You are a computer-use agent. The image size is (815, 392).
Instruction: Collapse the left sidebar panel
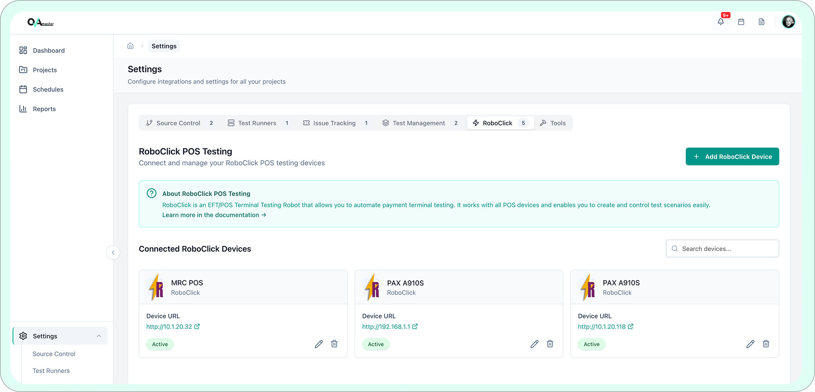(x=113, y=252)
